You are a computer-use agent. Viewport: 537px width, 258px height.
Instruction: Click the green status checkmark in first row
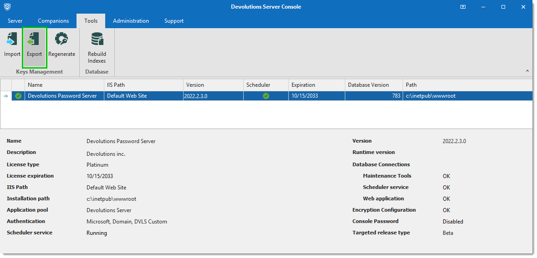coord(18,96)
